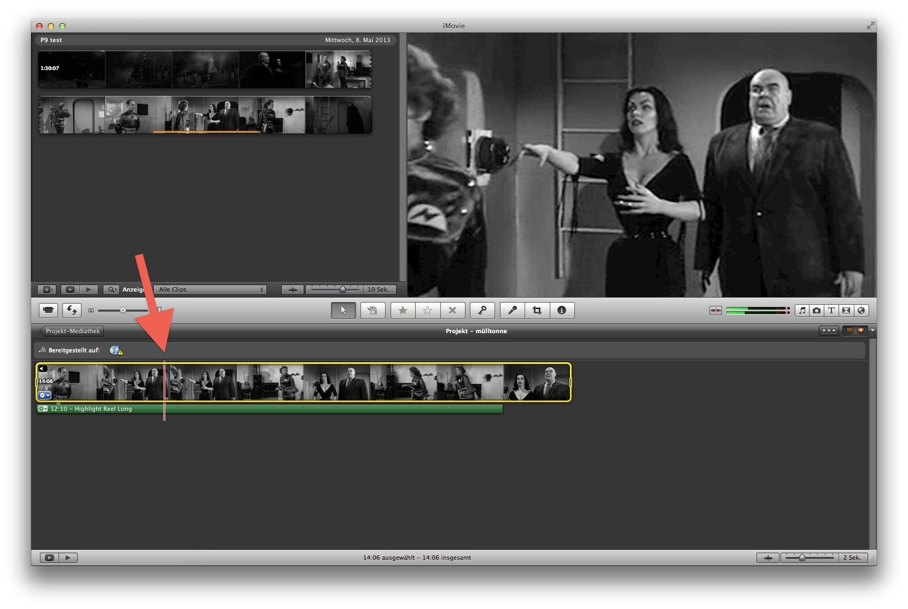This screenshot has width=908, height=609.
Task: Open the music and sound effects browser
Action: pos(802,310)
